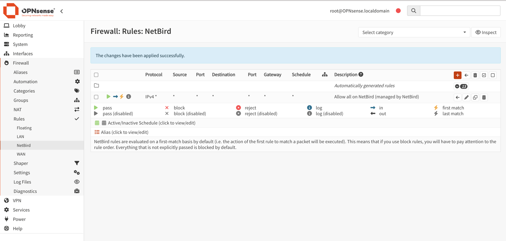Screen dimensions: 506x241
Task: Click the Description help question mark icon
Action: click(361, 74)
